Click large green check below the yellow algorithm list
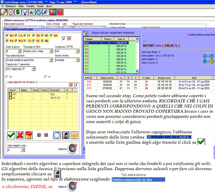 pyautogui.click(x=11, y=135)
